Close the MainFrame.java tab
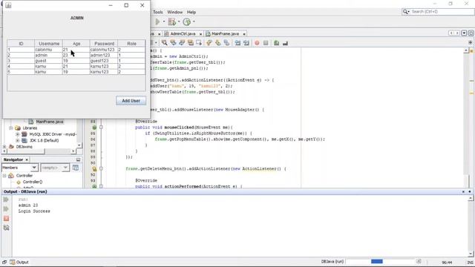 pyautogui.click(x=244, y=34)
